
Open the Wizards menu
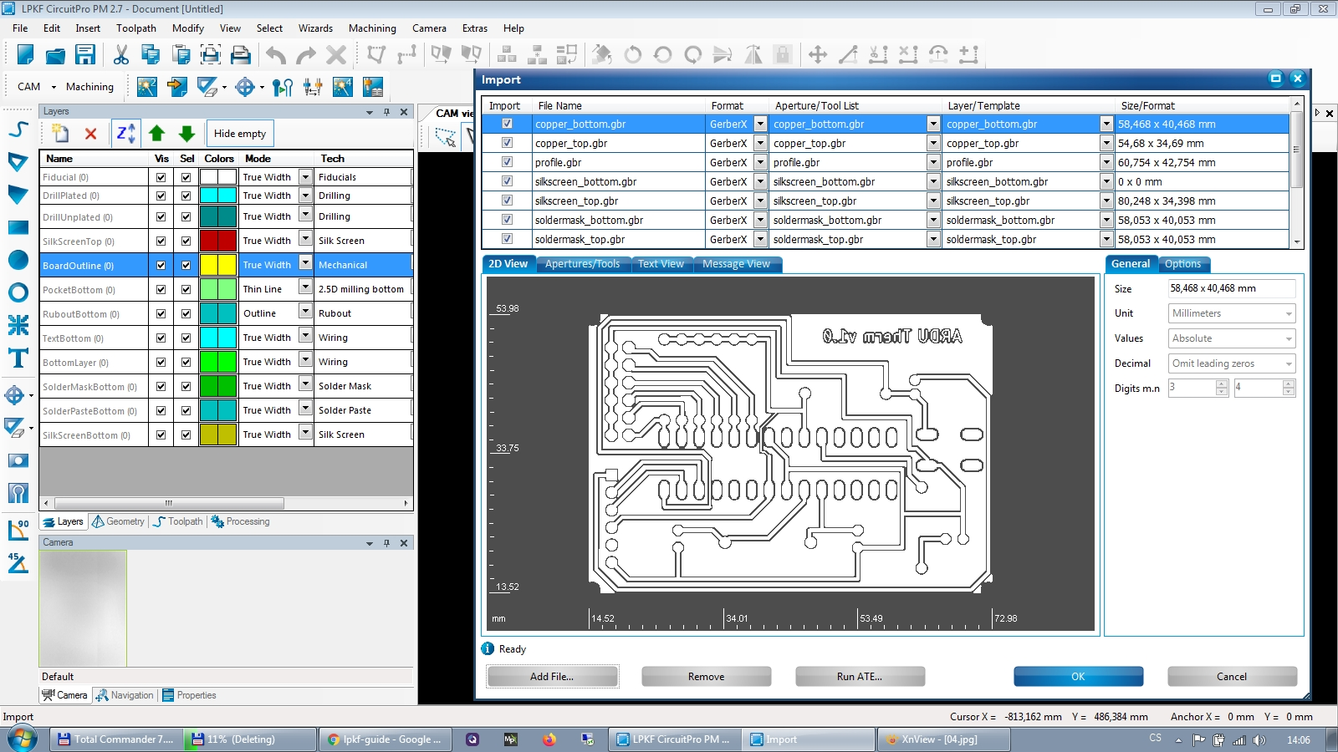tap(315, 28)
